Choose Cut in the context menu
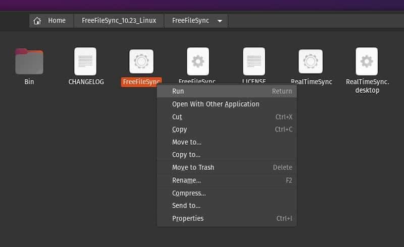 (177, 117)
